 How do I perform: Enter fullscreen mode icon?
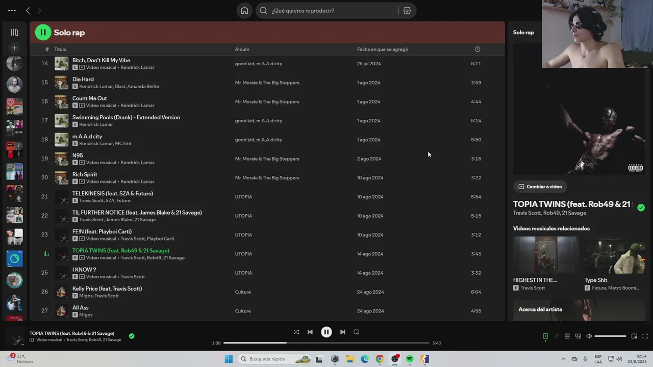point(645,336)
